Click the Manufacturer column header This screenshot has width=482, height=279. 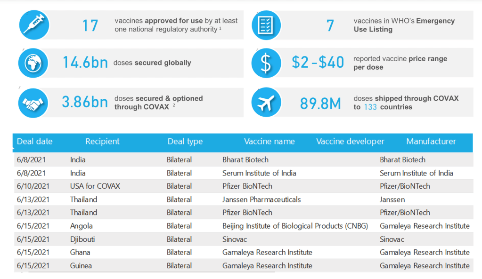431,142
